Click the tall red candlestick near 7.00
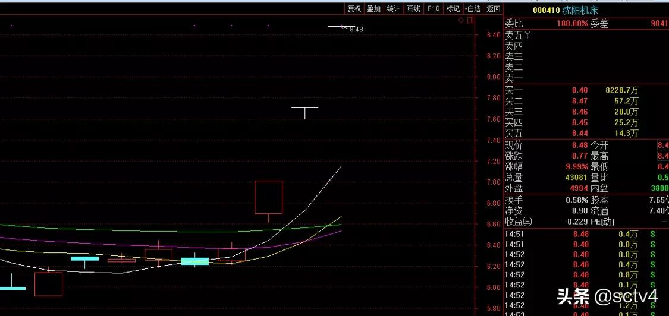 (x=268, y=197)
